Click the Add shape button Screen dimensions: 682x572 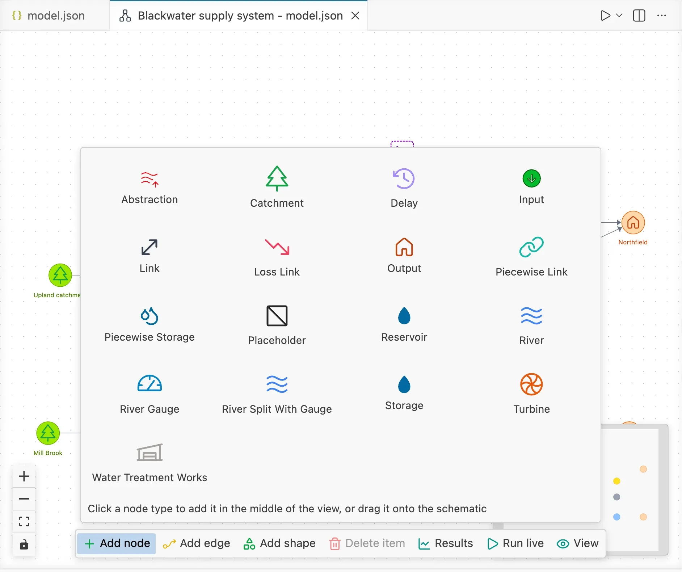coord(279,543)
